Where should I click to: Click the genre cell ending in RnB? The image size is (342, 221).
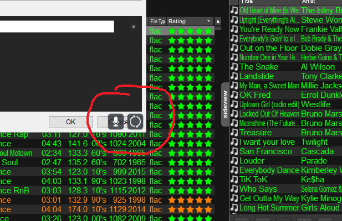click(14, 191)
